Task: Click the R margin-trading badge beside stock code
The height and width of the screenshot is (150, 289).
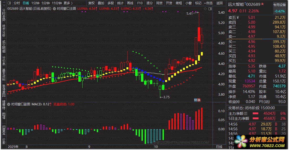Action: [262, 4]
